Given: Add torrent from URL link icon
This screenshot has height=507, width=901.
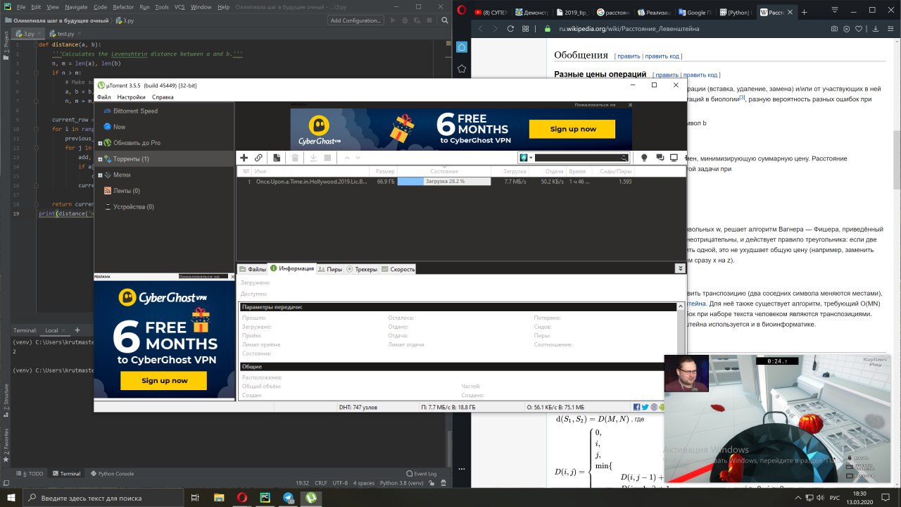Looking at the screenshot, I should tap(259, 158).
